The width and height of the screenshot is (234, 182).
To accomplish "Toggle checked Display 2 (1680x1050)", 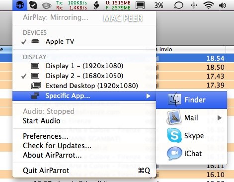I will 84,76.
